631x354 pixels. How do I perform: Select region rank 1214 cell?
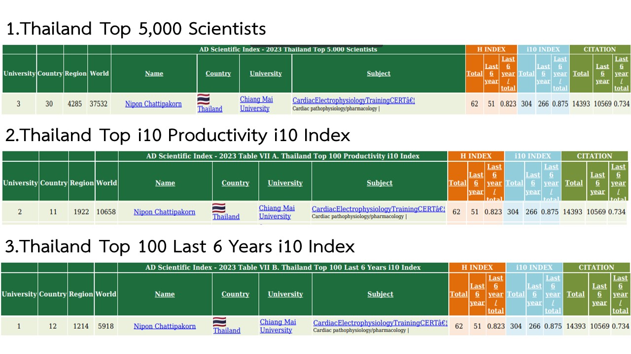pyautogui.click(x=82, y=326)
